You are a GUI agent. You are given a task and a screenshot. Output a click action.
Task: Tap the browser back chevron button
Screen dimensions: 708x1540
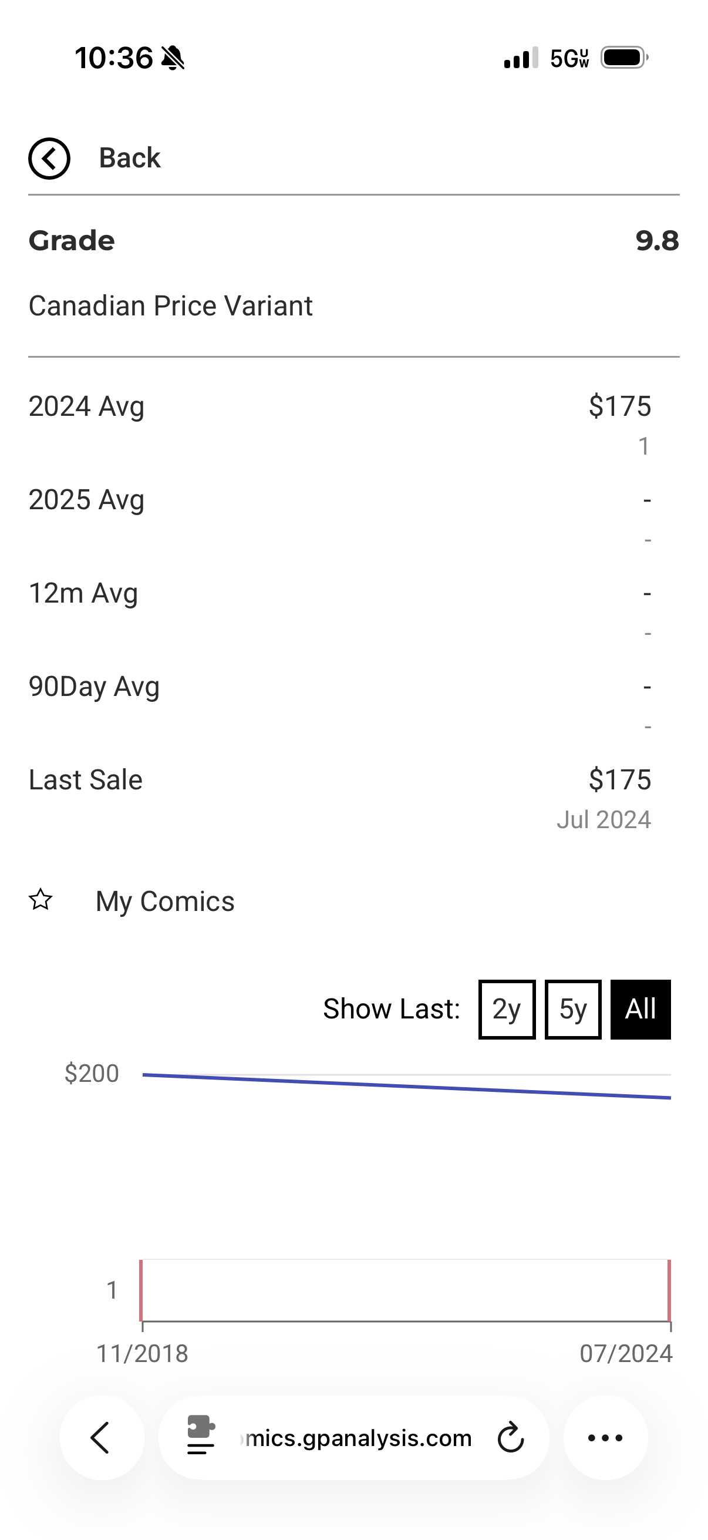coord(101,1437)
